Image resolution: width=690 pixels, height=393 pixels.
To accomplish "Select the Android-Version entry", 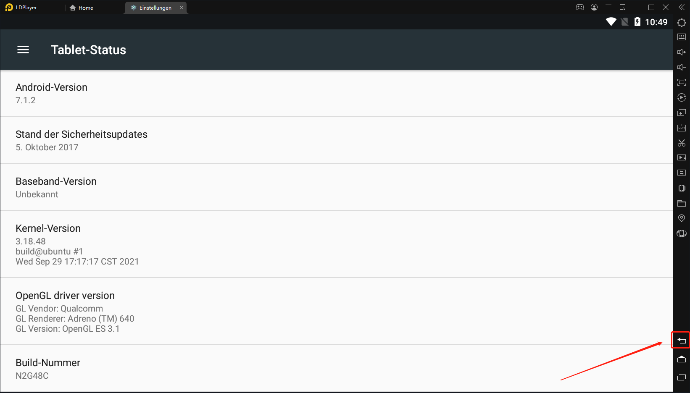I will tap(337, 93).
